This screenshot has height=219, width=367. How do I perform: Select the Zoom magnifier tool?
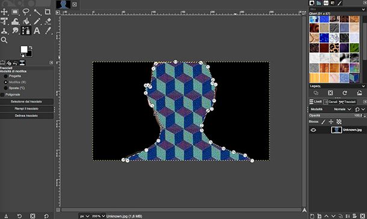(x=4, y=40)
